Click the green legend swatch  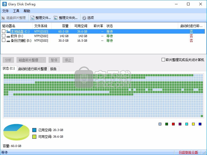point(167,124)
